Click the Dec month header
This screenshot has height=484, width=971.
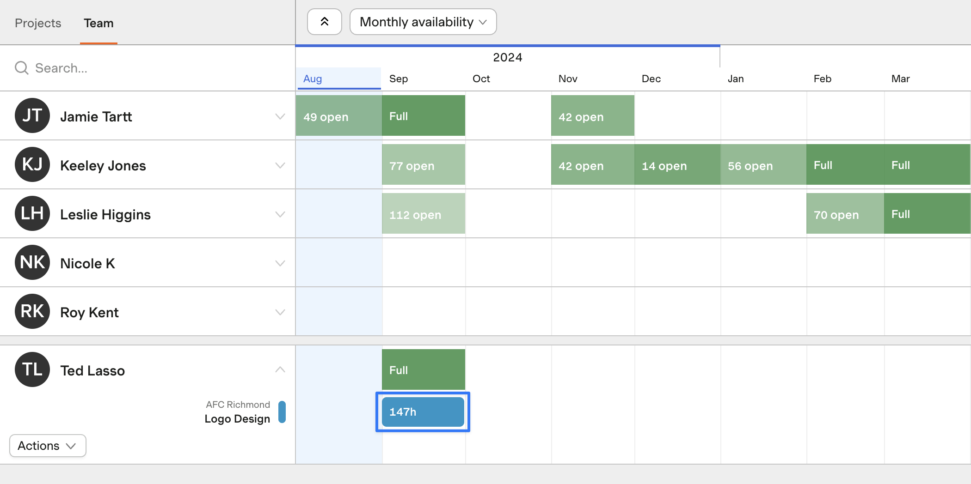[x=651, y=79]
